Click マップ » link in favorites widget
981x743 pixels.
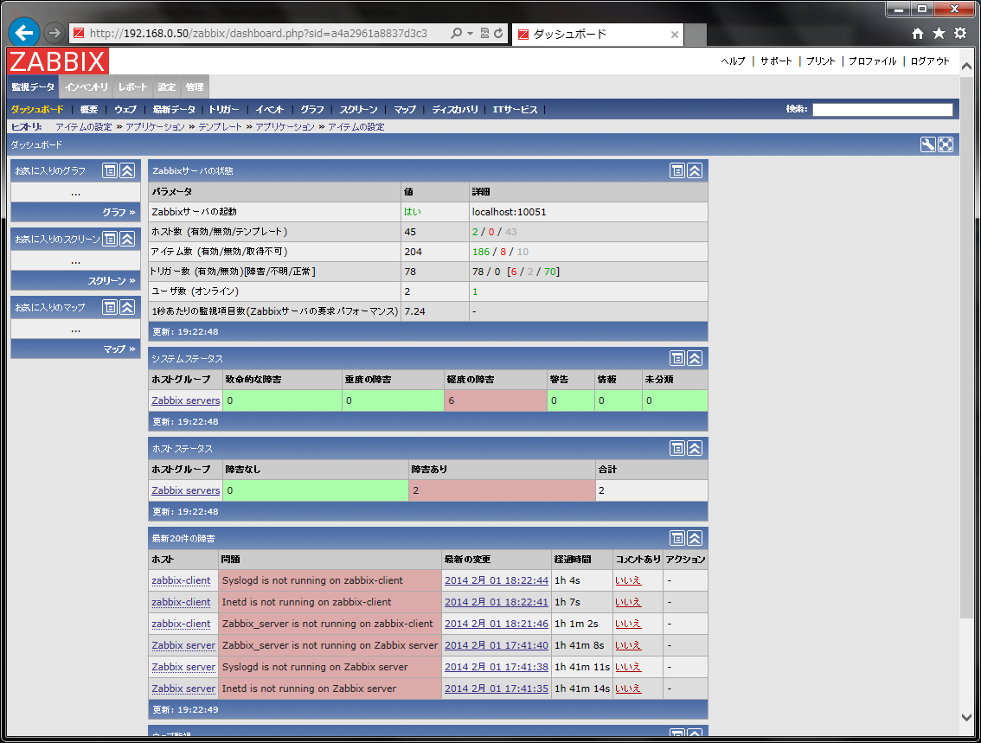tap(119, 349)
